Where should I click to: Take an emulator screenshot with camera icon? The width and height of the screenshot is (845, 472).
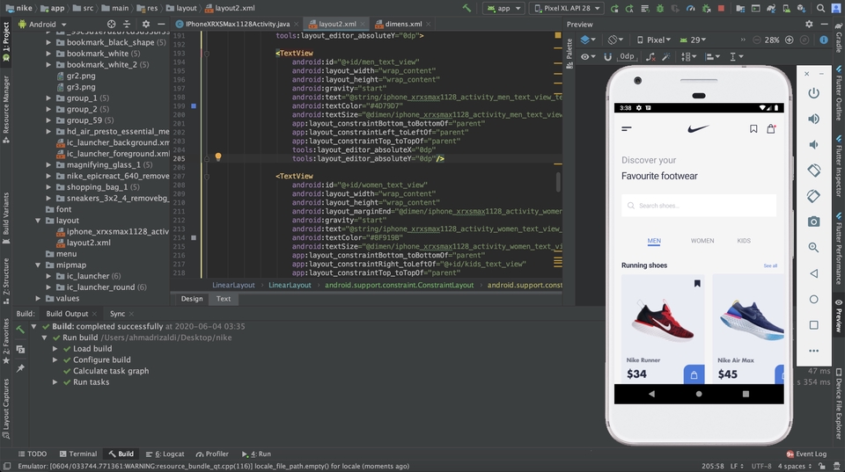(813, 221)
